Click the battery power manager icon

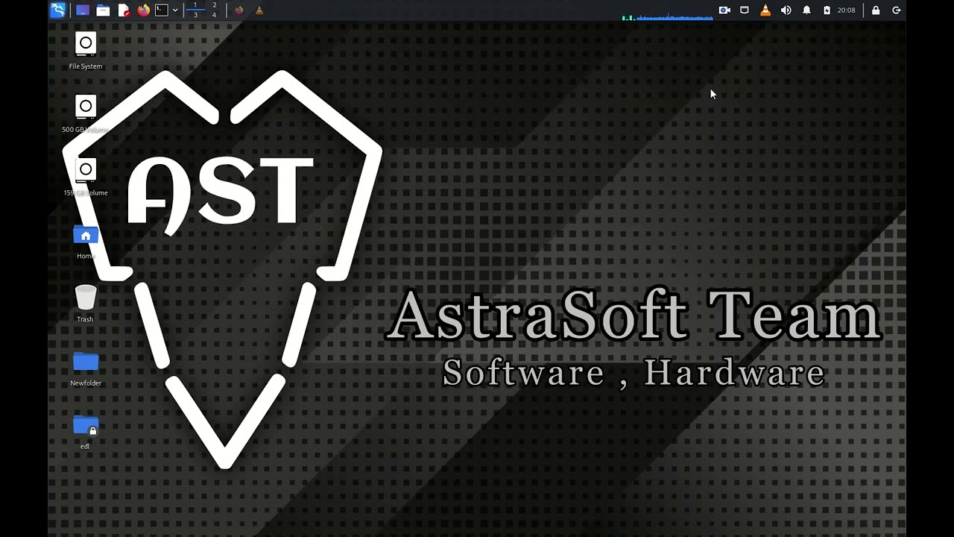coord(827,10)
